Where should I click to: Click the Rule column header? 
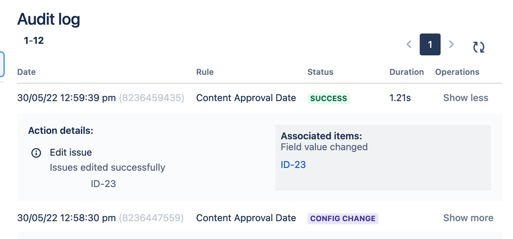[x=205, y=72]
